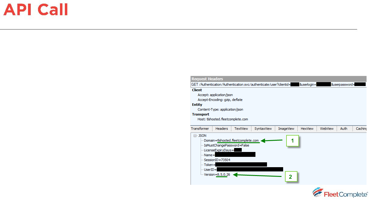Switch to the HexView tab
The image size is (369, 200).
point(307,129)
